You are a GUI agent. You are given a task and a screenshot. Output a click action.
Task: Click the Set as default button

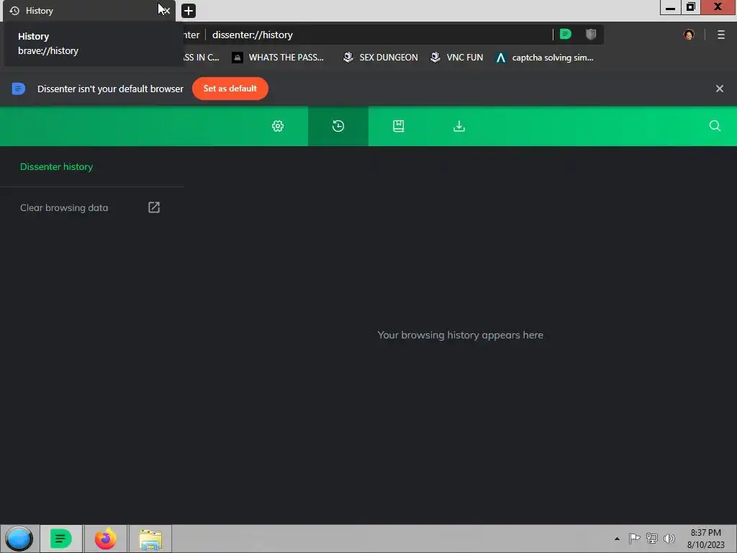pyautogui.click(x=230, y=89)
